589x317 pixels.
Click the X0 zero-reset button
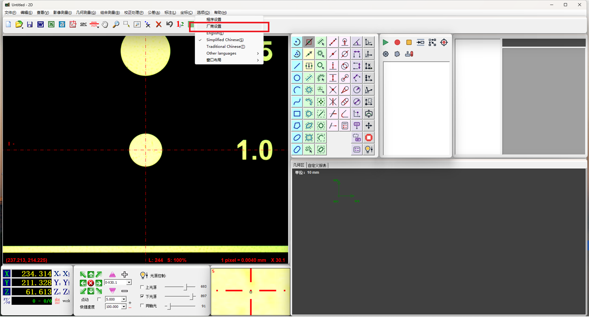(x=57, y=274)
